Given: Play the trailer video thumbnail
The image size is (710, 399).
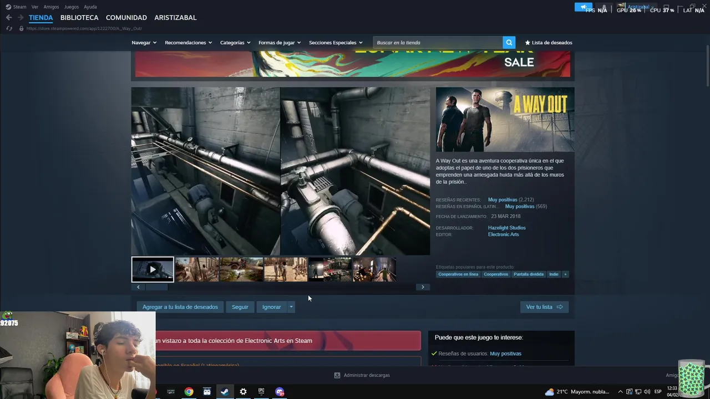Looking at the screenshot, I should (x=153, y=269).
